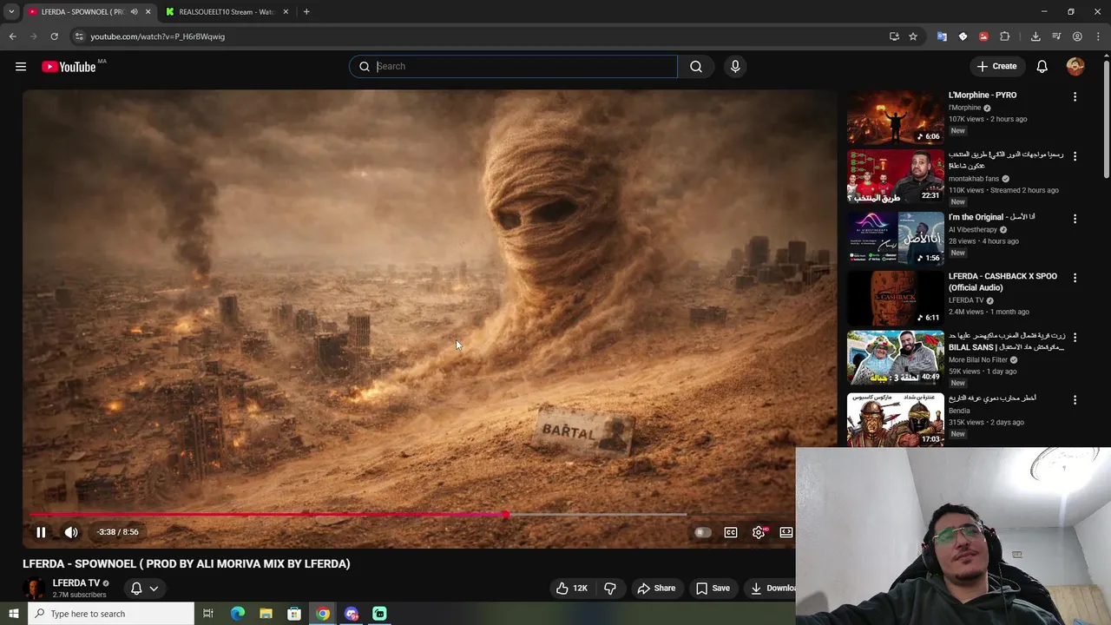
Task: Start voice search with microphone icon
Action: point(735,67)
